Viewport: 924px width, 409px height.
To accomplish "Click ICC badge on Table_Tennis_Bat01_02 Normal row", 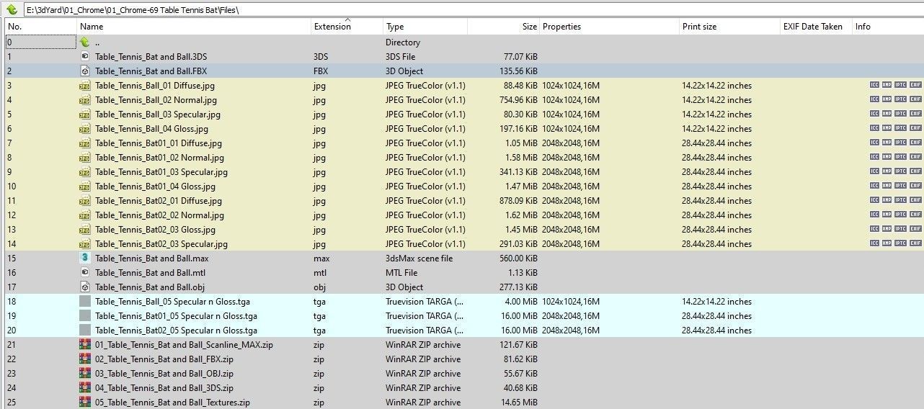I will coord(874,157).
